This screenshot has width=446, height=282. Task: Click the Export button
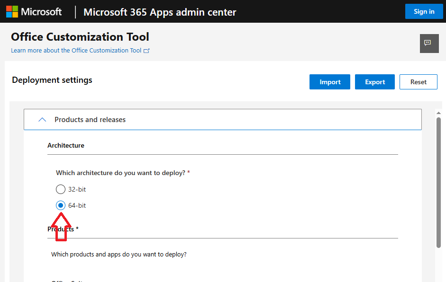pos(375,82)
